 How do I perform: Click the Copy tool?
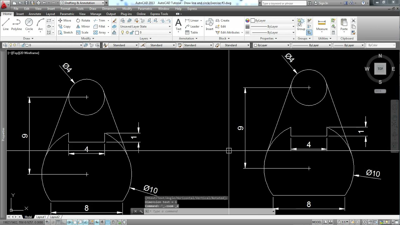[x=64, y=26]
